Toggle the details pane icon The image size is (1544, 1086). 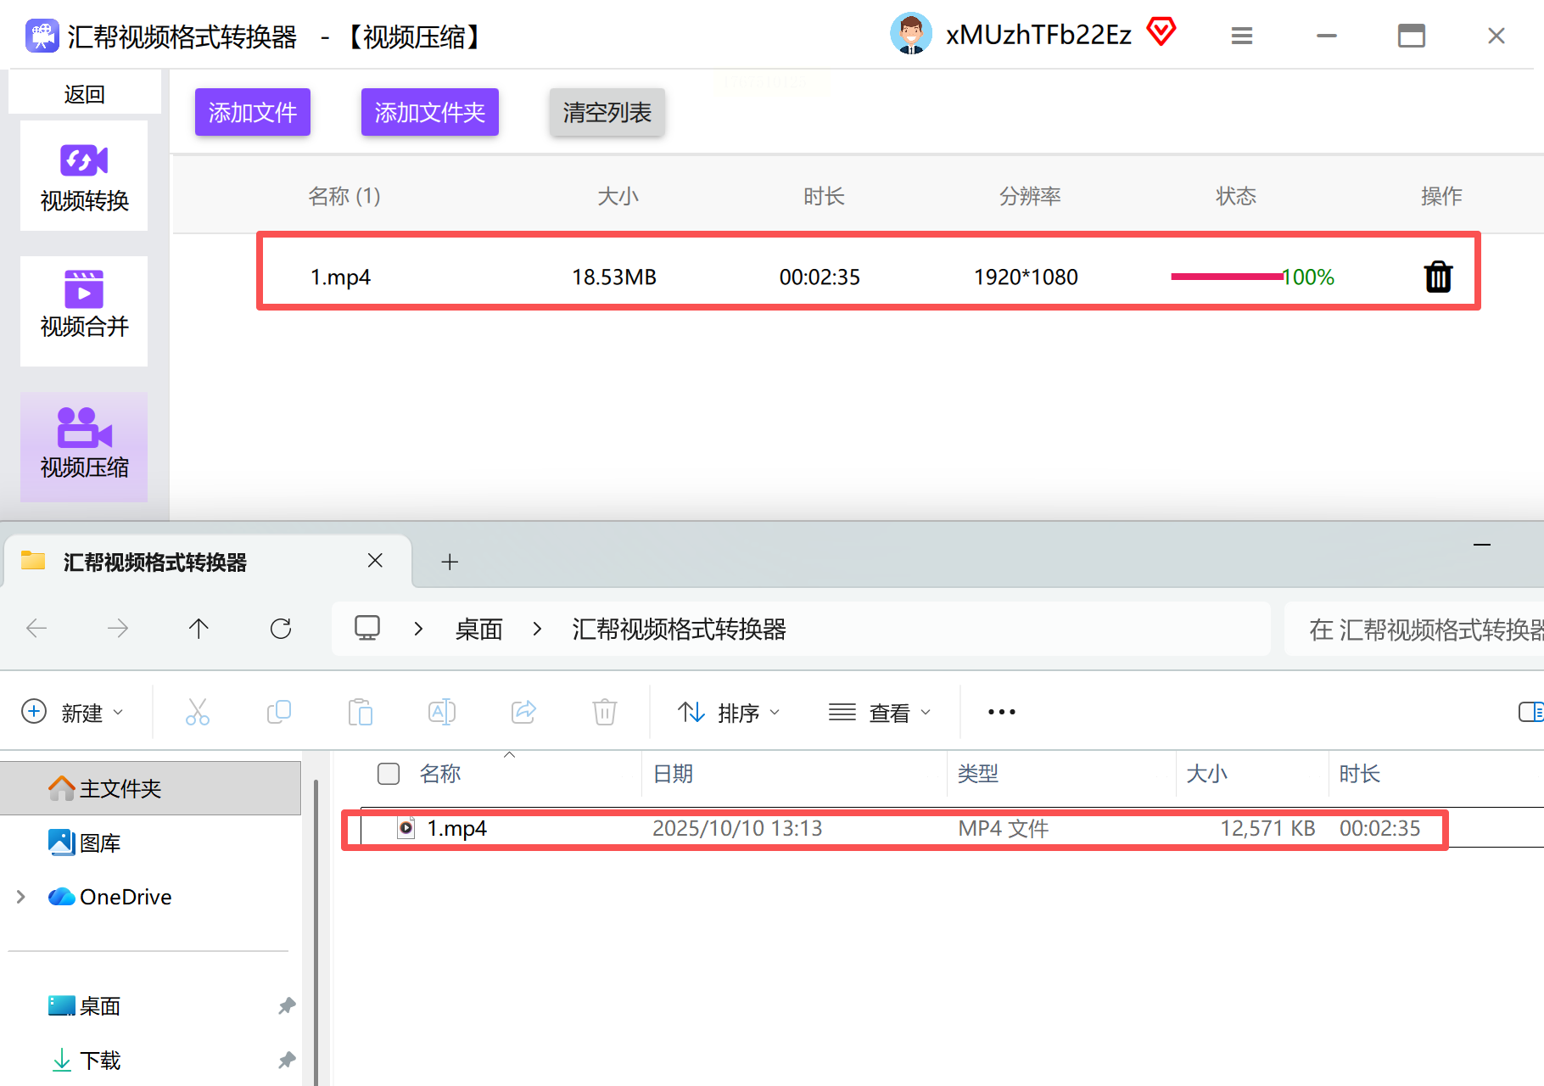point(1530,712)
